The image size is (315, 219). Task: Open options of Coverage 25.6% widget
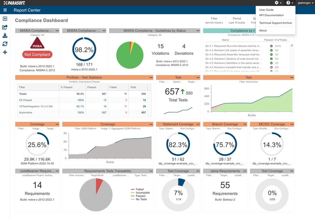click(57, 124)
